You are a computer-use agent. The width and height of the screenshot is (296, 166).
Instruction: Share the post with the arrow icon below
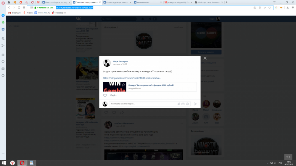coord(122,113)
